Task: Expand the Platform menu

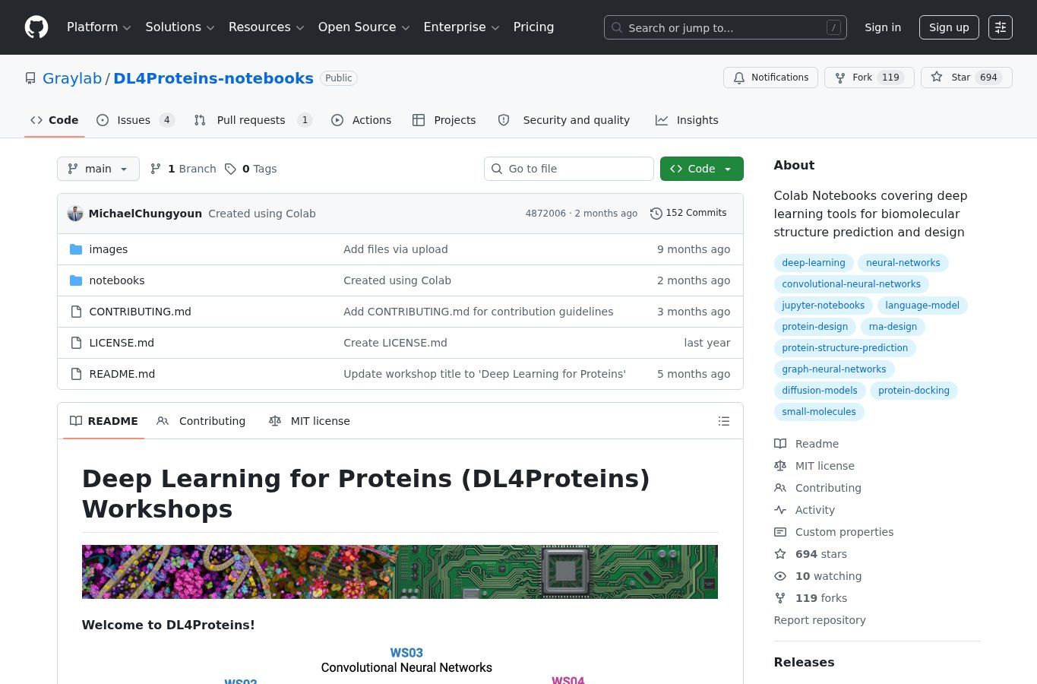Action: (x=99, y=27)
